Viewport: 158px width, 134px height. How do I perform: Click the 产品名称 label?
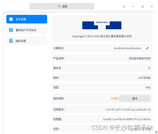tap(59, 58)
